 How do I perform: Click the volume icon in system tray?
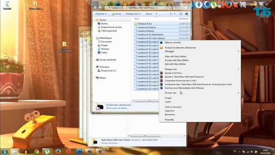point(252,152)
